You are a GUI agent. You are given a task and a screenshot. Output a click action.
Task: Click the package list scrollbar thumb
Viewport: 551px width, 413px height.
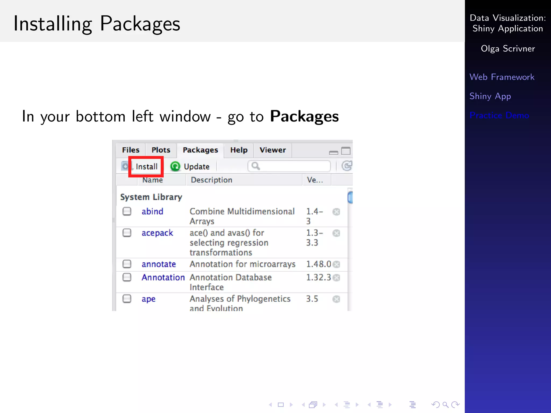coord(350,198)
